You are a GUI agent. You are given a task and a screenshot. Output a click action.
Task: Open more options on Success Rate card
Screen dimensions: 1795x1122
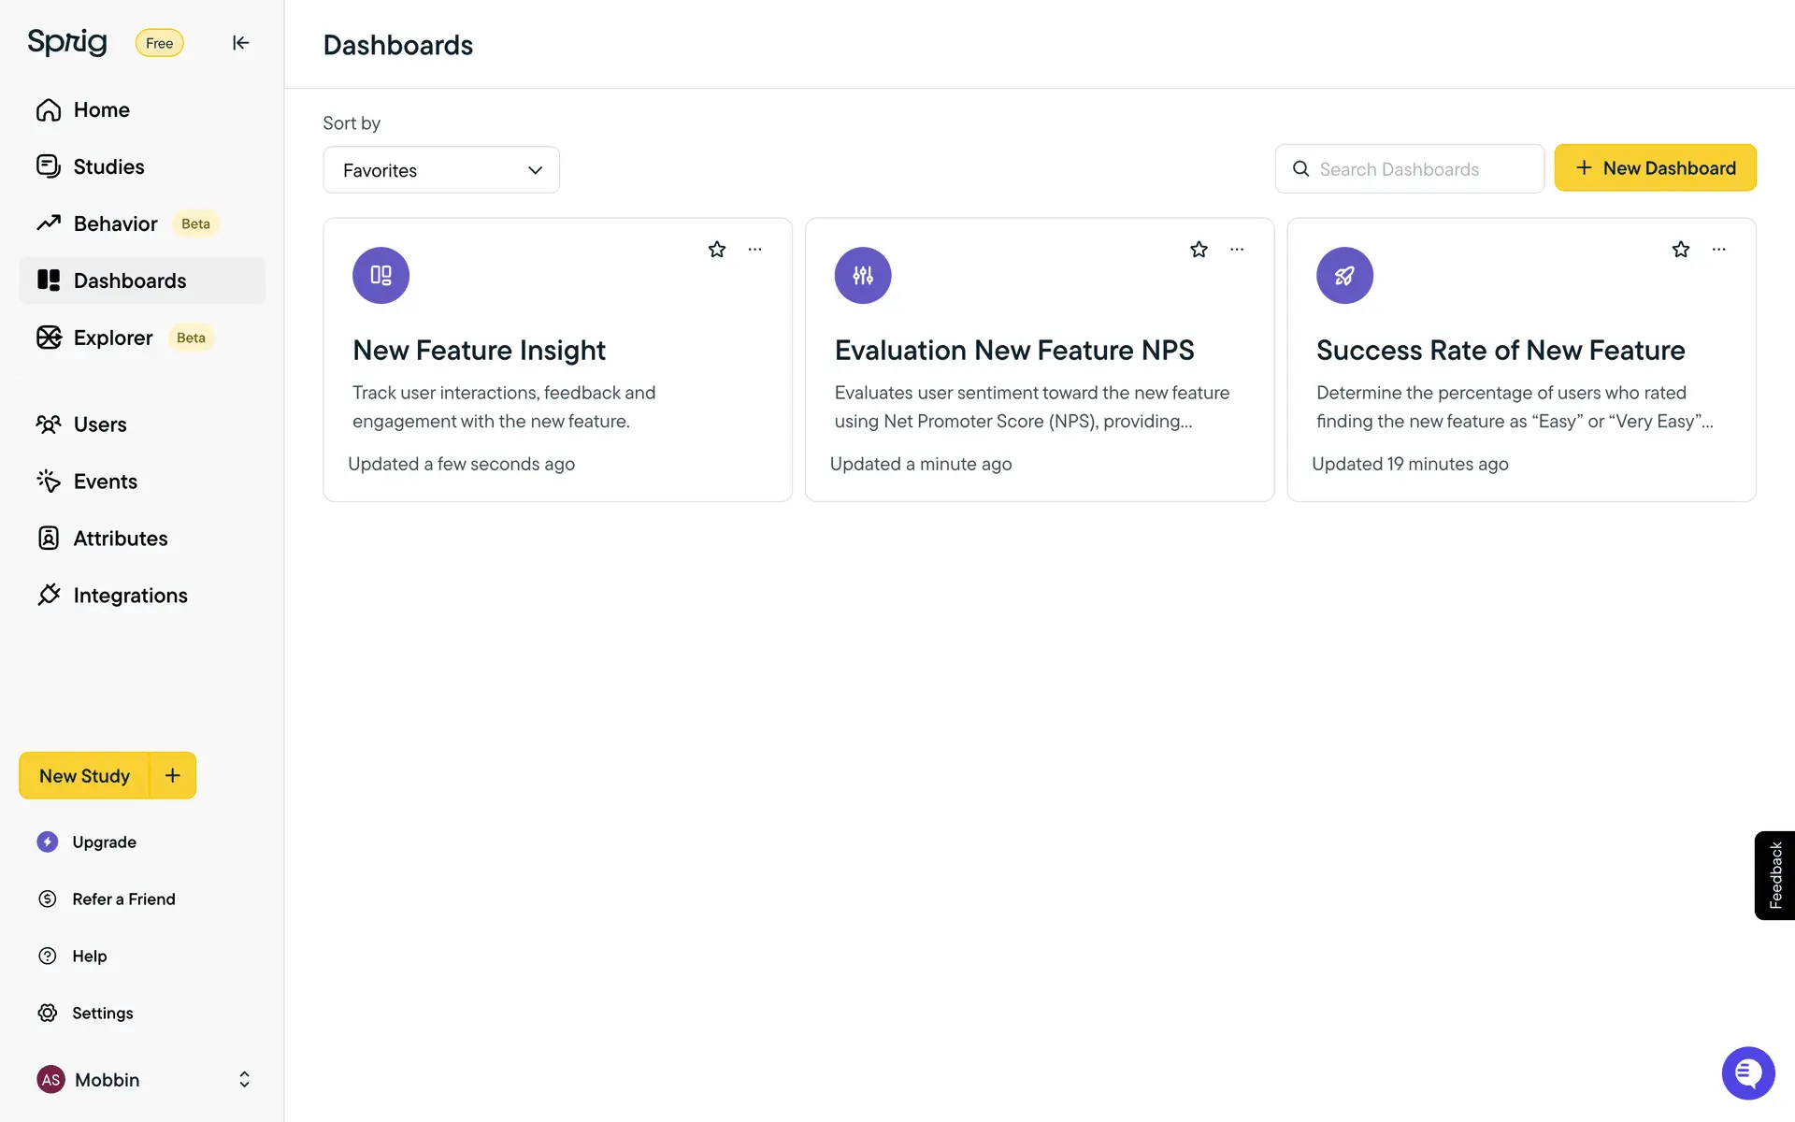point(1719,250)
